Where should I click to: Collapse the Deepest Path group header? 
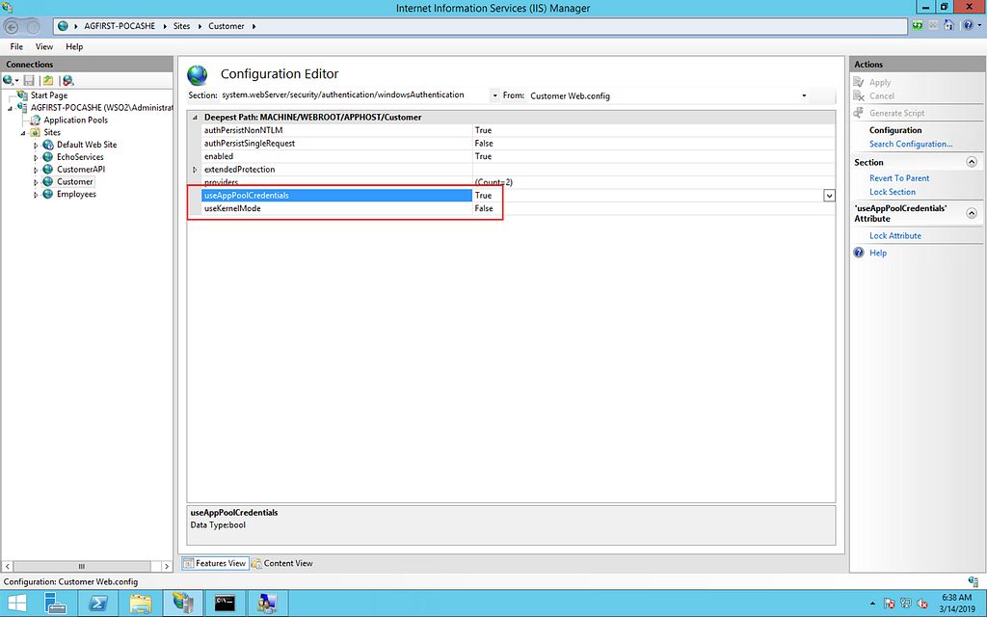(x=195, y=117)
